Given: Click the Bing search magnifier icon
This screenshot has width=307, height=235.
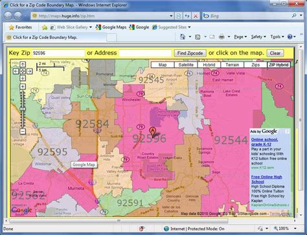Looking at the screenshot, I should [x=294, y=15].
